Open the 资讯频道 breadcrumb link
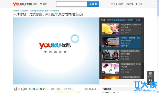The height and width of the screenshot is (93, 159). click(16, 11)
